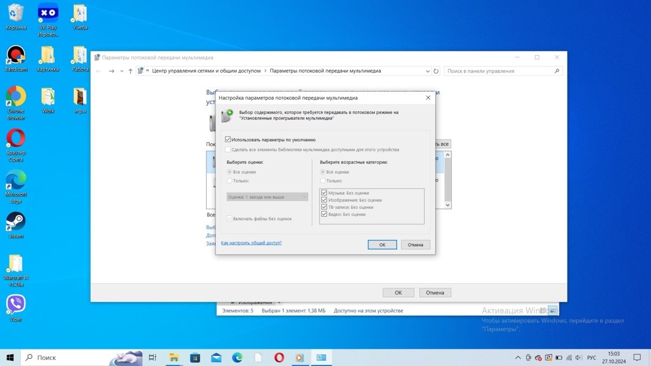
Task: Check Сделать все элементы библиотеки доступными
Action: pos(228,150)
